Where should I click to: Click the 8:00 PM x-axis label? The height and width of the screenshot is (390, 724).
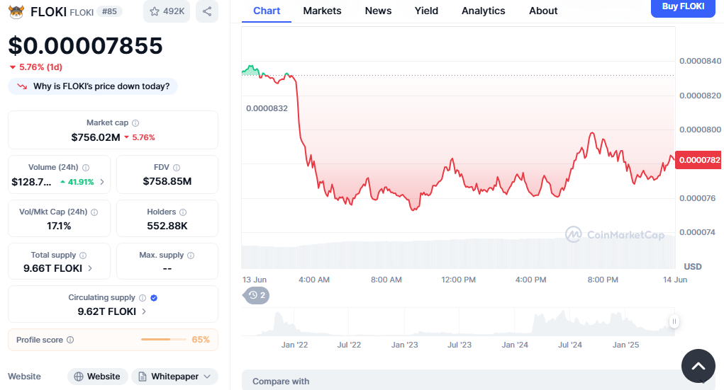click(x=603, y=280)
